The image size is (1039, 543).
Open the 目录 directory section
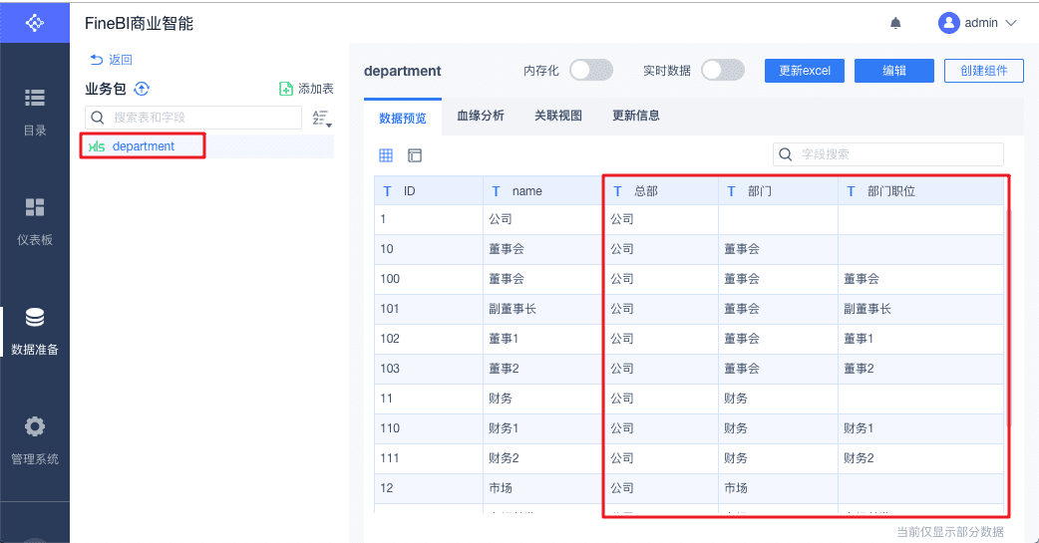[x=35, y=110]
